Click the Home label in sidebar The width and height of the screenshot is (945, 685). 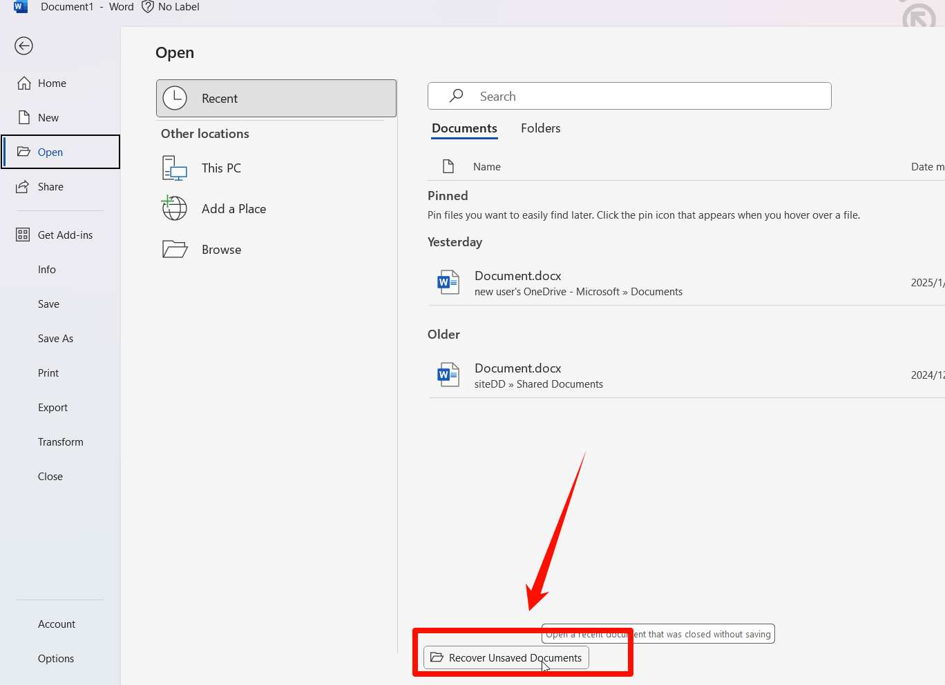click(52, 83)
